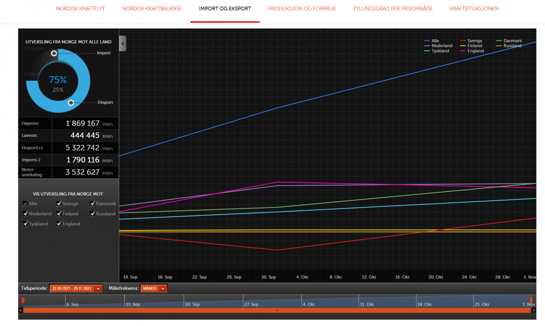Click the Sverige legend entry in chart
The image size is (545, 326).
click(x=474, y=41)
